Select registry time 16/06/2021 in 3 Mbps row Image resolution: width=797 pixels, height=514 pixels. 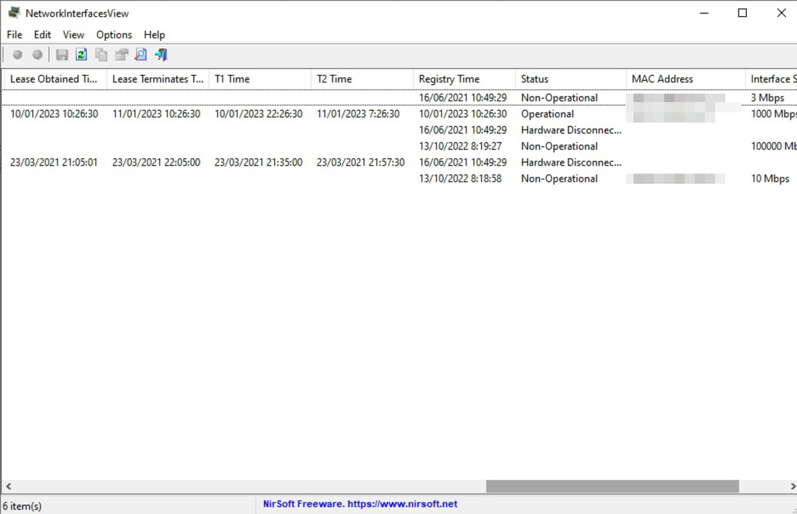(x=463, y=98)
